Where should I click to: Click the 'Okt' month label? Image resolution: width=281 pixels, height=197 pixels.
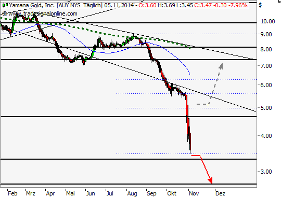[x=172, y=193]
